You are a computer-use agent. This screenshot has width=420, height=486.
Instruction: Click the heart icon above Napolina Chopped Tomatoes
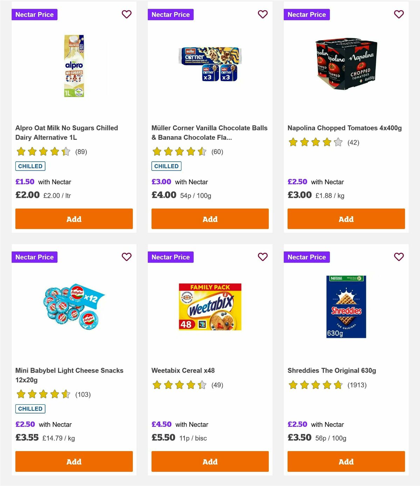399,14
